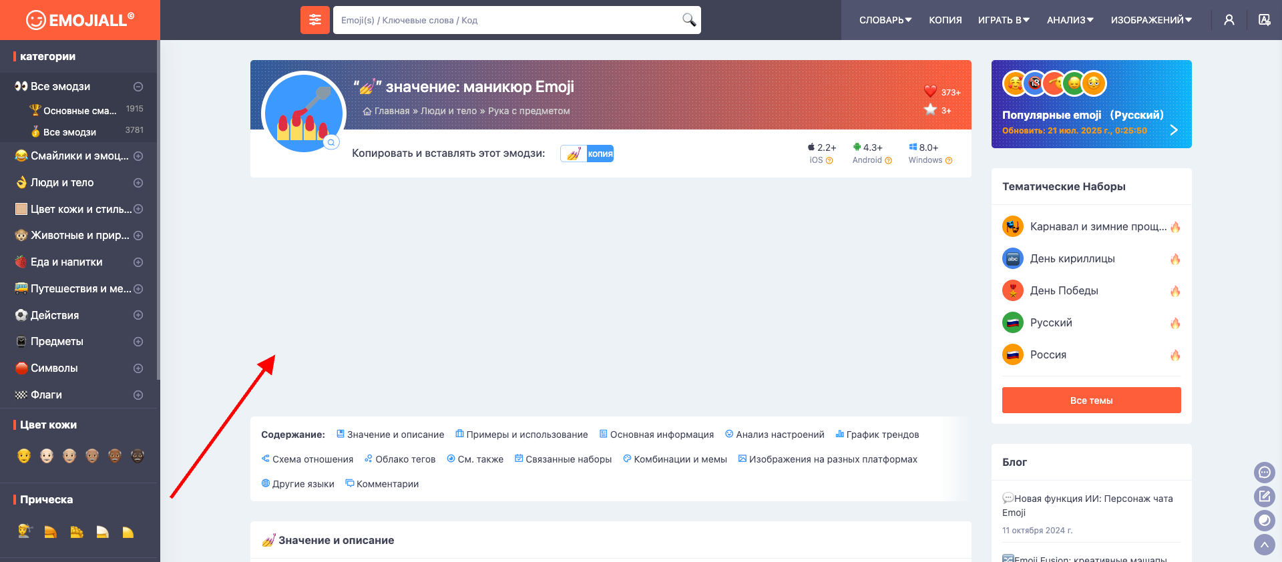
Task: Click the scroll-to-top arrow button
Action: pos(1265,545)
